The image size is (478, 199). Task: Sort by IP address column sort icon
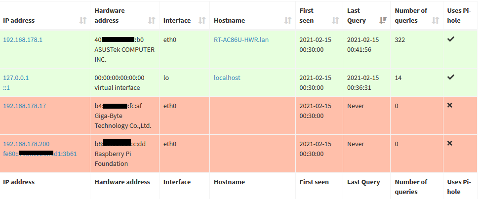(82, 20)
